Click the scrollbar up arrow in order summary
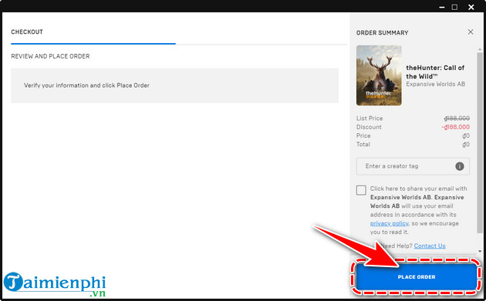Viewport: 486px width, 301px height. (x=480, y=49)
